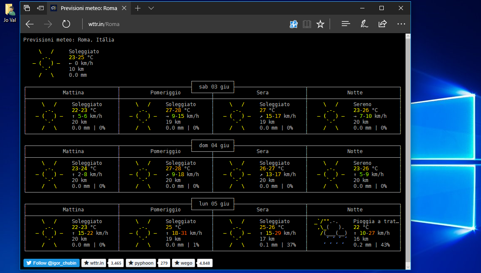This screenshot has width=481, height=273.
Task: Share this page icon
Action: coord(382,24)
